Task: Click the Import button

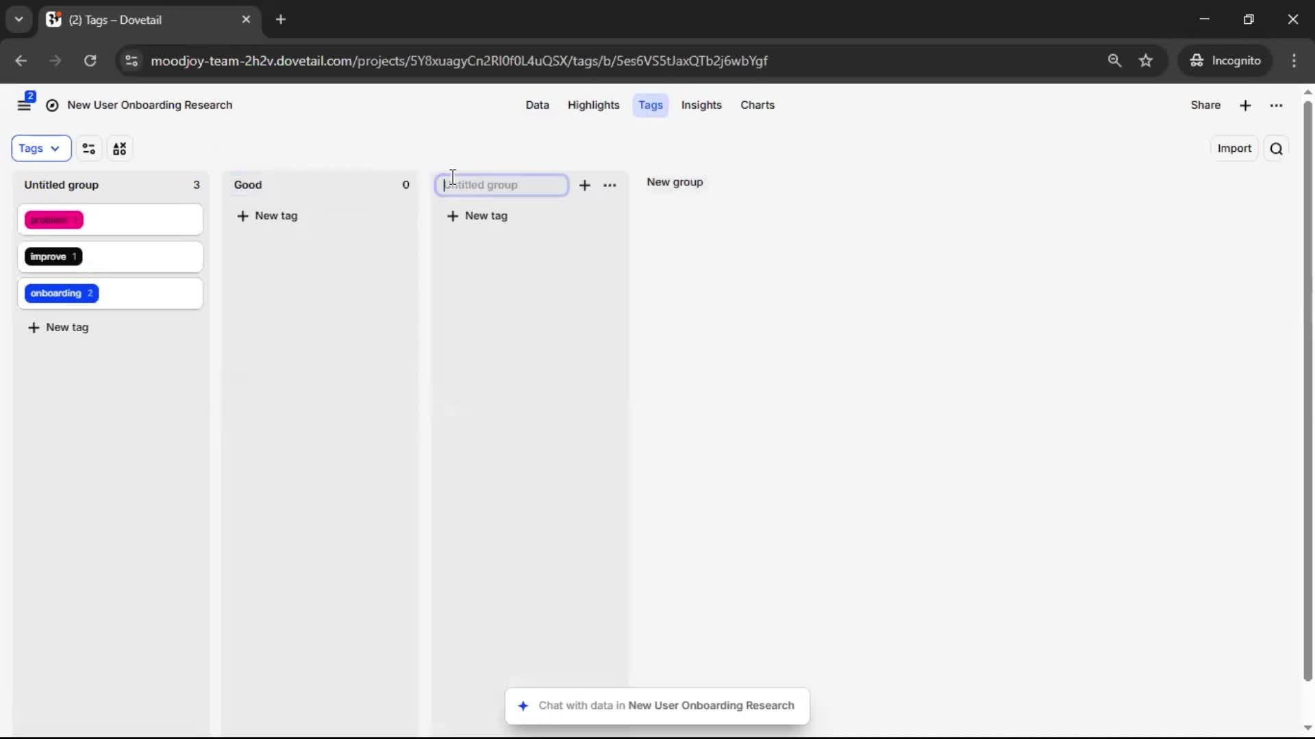Action: (x=1233, y=148)
